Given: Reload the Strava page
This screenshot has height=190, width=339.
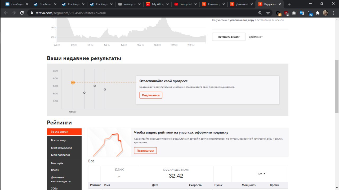Looking at the screenshot, I should 22,13.
